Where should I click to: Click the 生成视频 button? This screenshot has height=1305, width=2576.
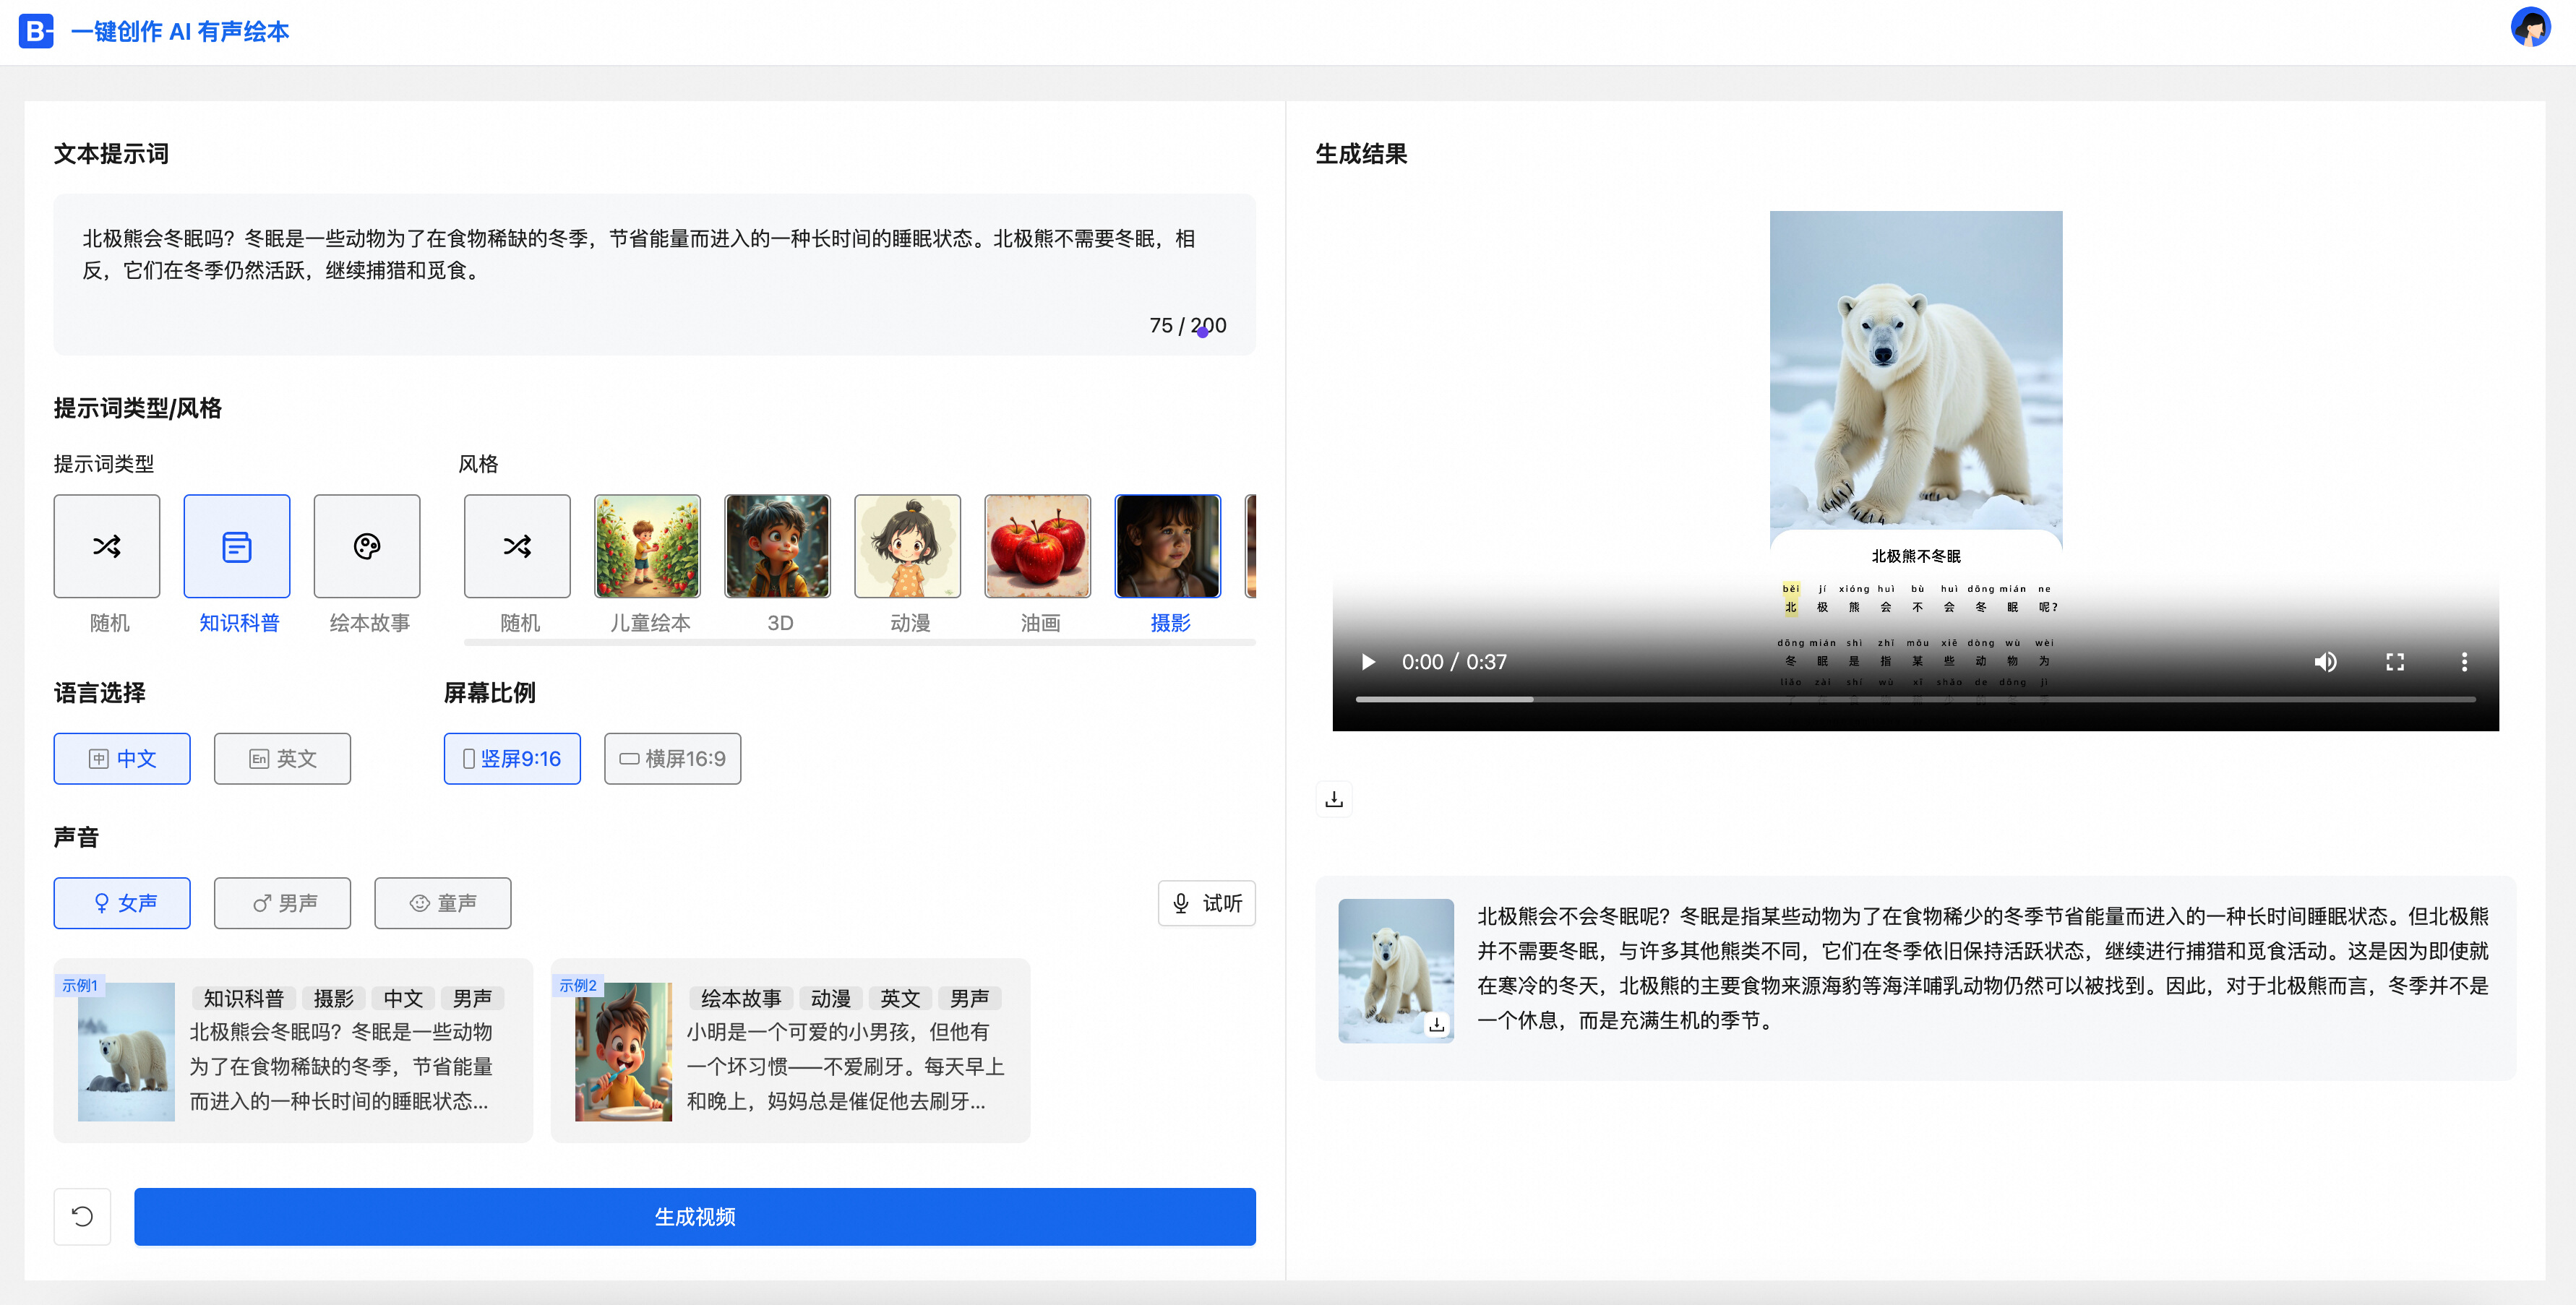pos(695,1216)
